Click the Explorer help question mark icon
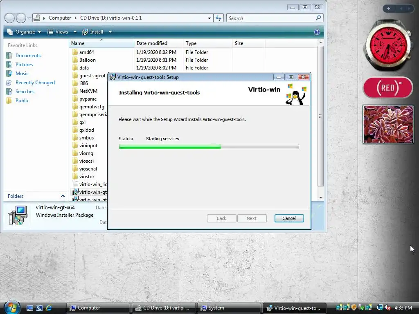Viewport: 419px width, 314px height. (x=317, y=32)
